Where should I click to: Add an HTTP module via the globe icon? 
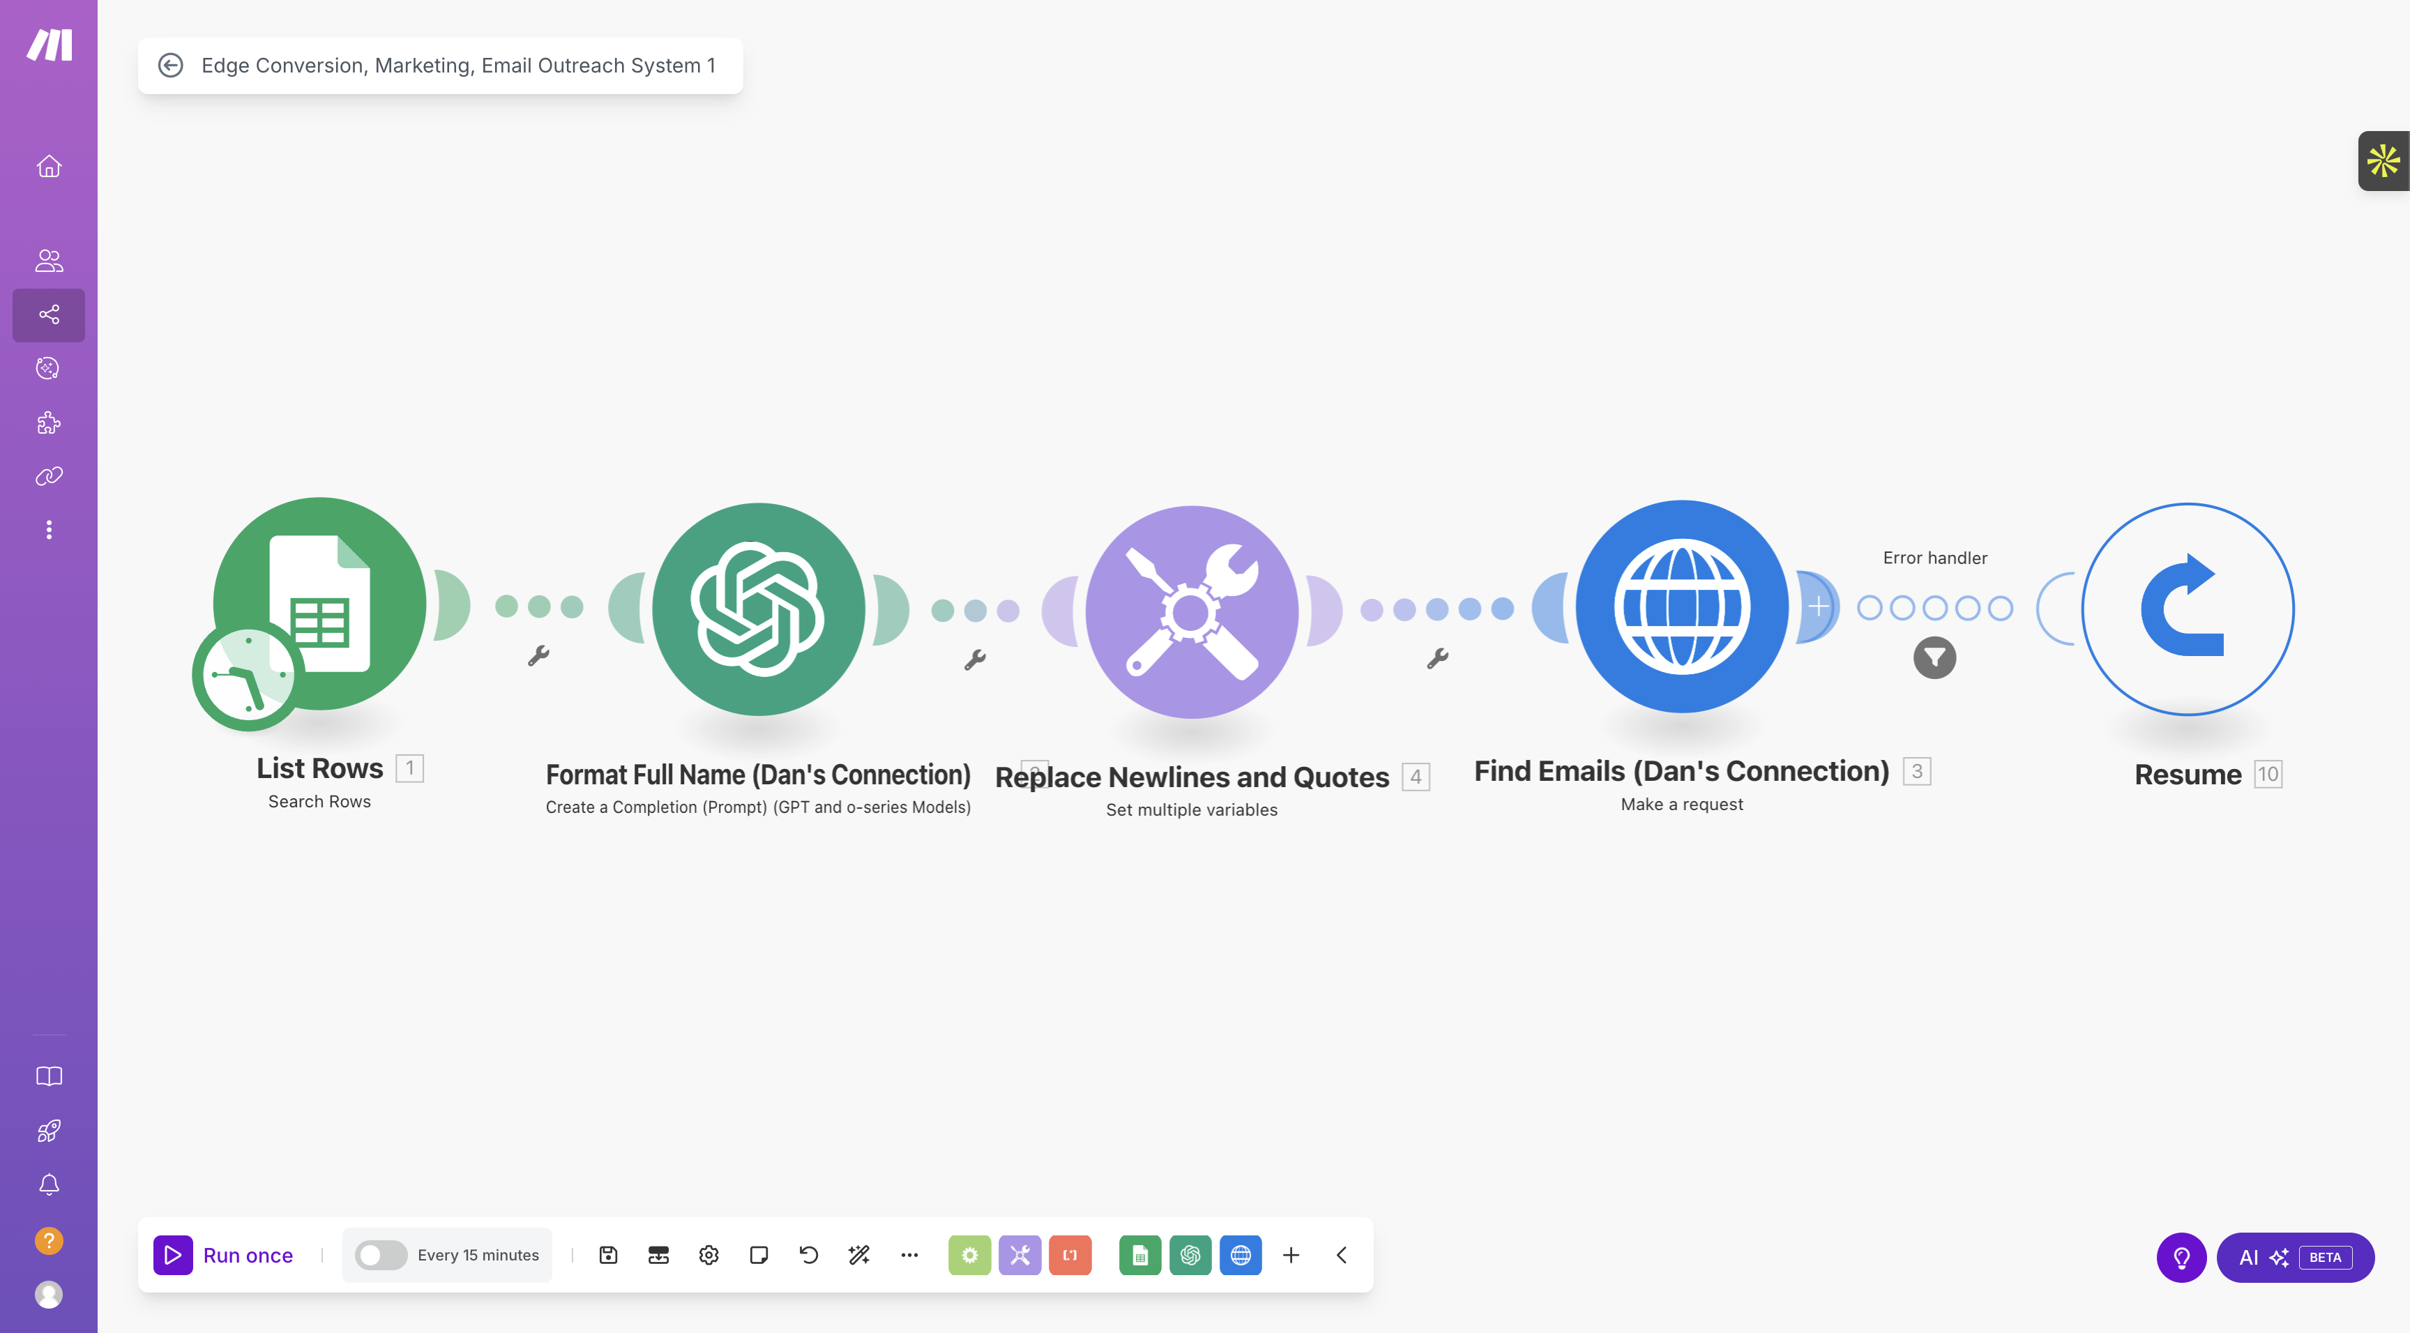coord(1241,1256)
